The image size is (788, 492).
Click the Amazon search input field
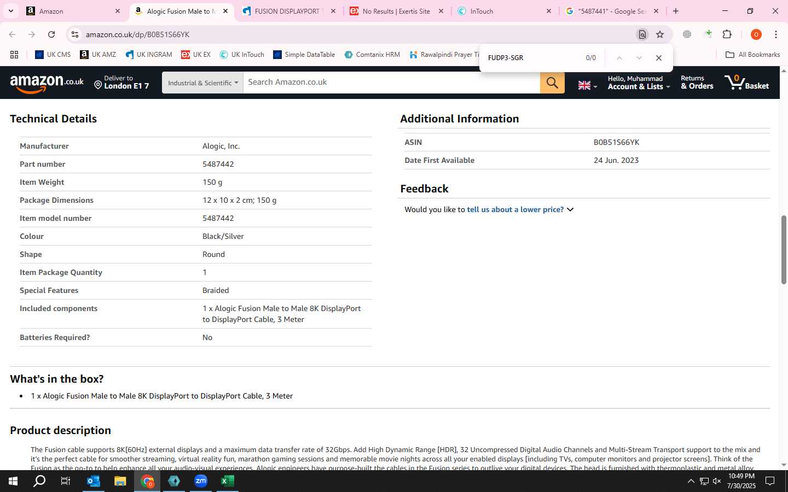coord(391,83)
